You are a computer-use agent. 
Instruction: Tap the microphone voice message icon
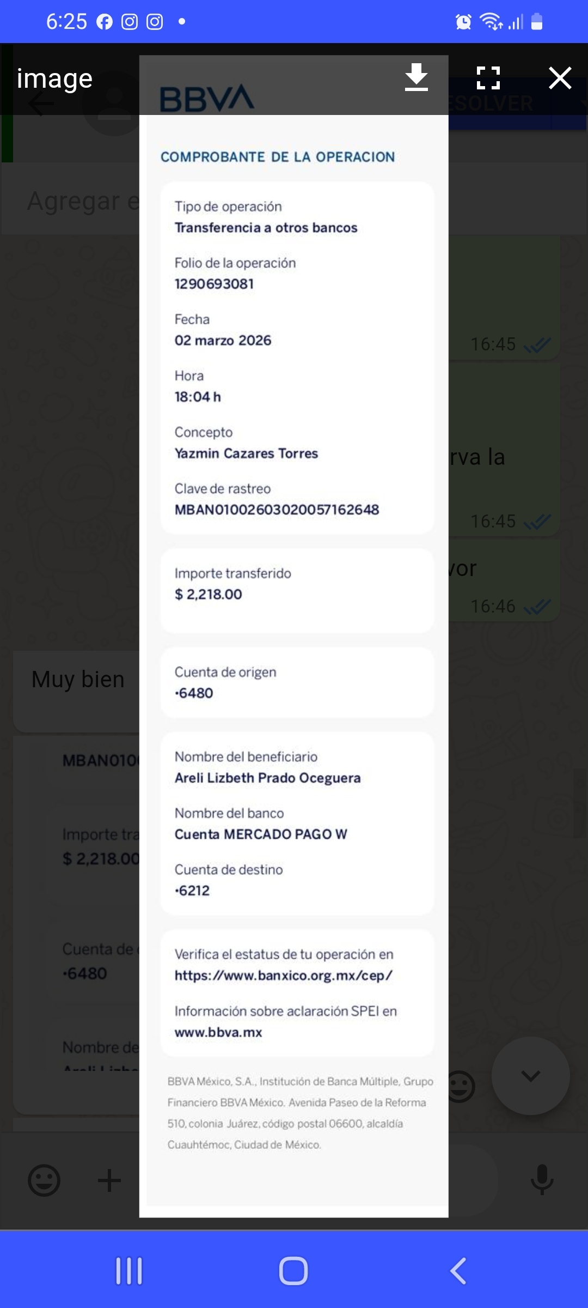tap(542, 1179)
